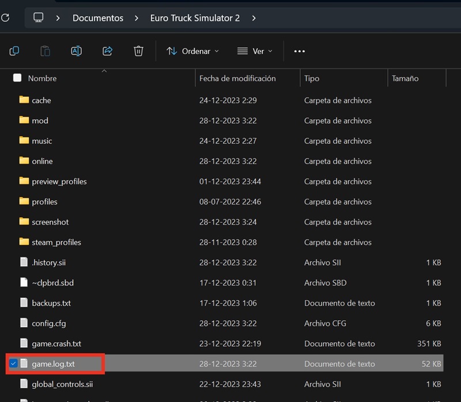Click the 52 KB size value
The height and width of the screenshot is (402, 461).
tap(431, 364)
